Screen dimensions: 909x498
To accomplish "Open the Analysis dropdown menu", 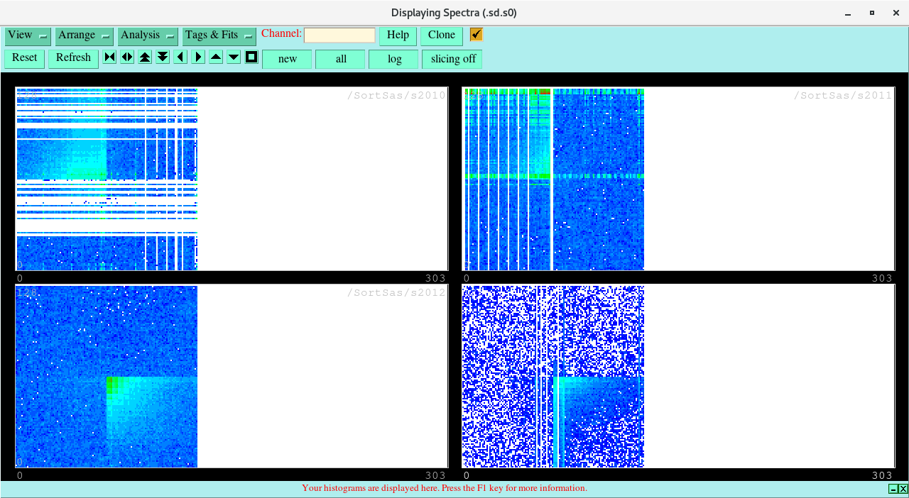I will pos(147,35).
